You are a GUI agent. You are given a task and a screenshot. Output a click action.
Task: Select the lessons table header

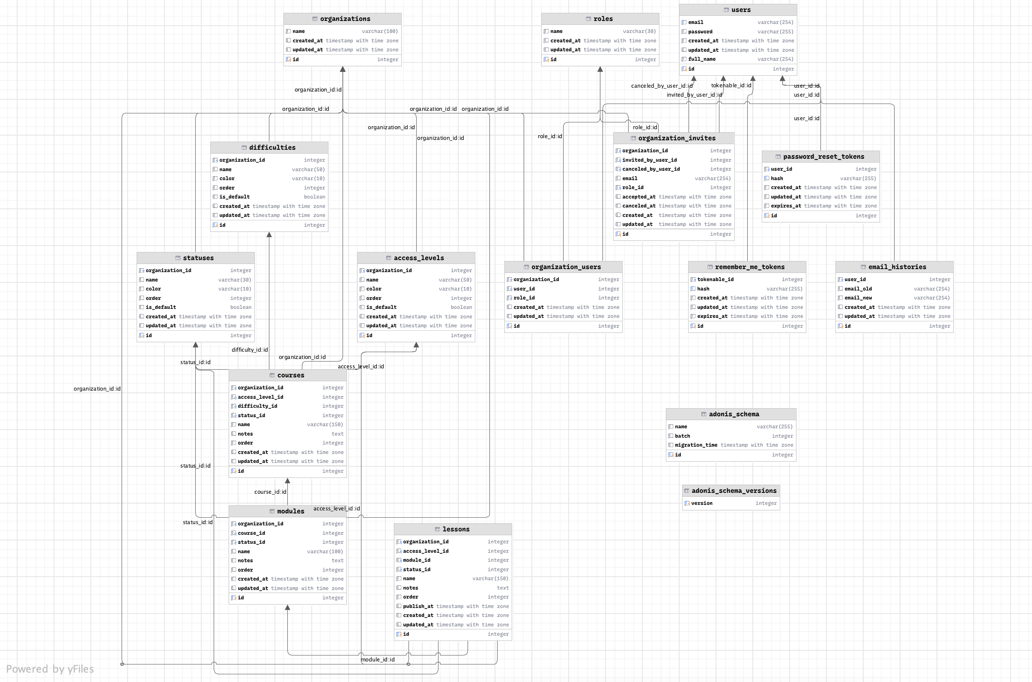point(453,529)
